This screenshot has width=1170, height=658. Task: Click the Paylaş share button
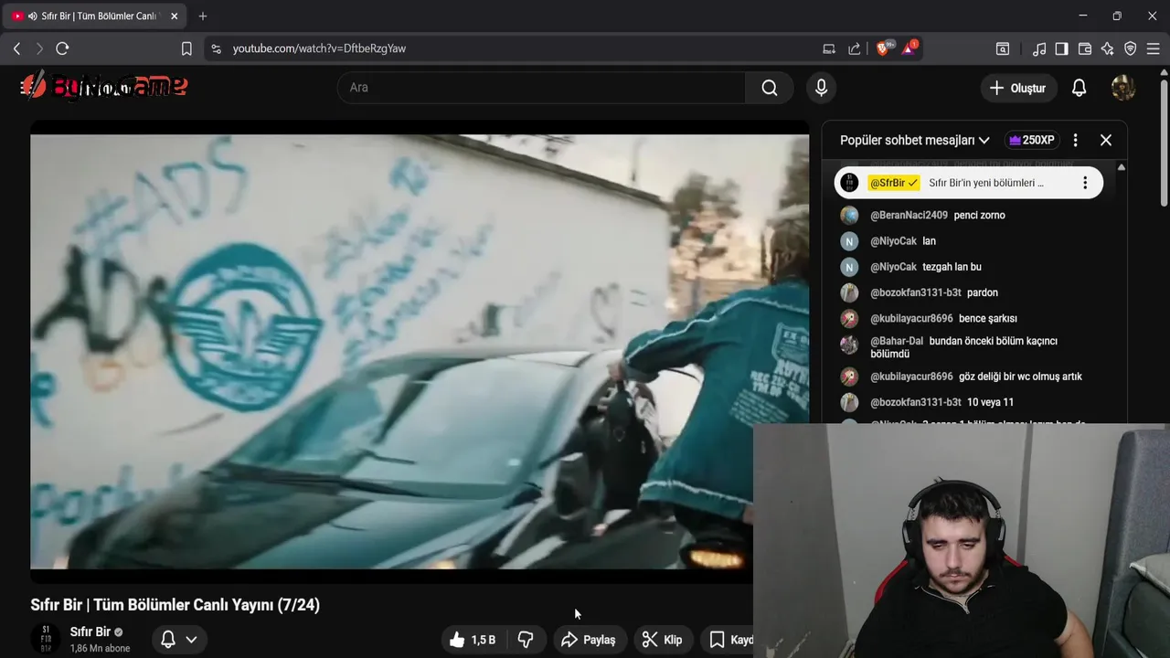[588, 640]
